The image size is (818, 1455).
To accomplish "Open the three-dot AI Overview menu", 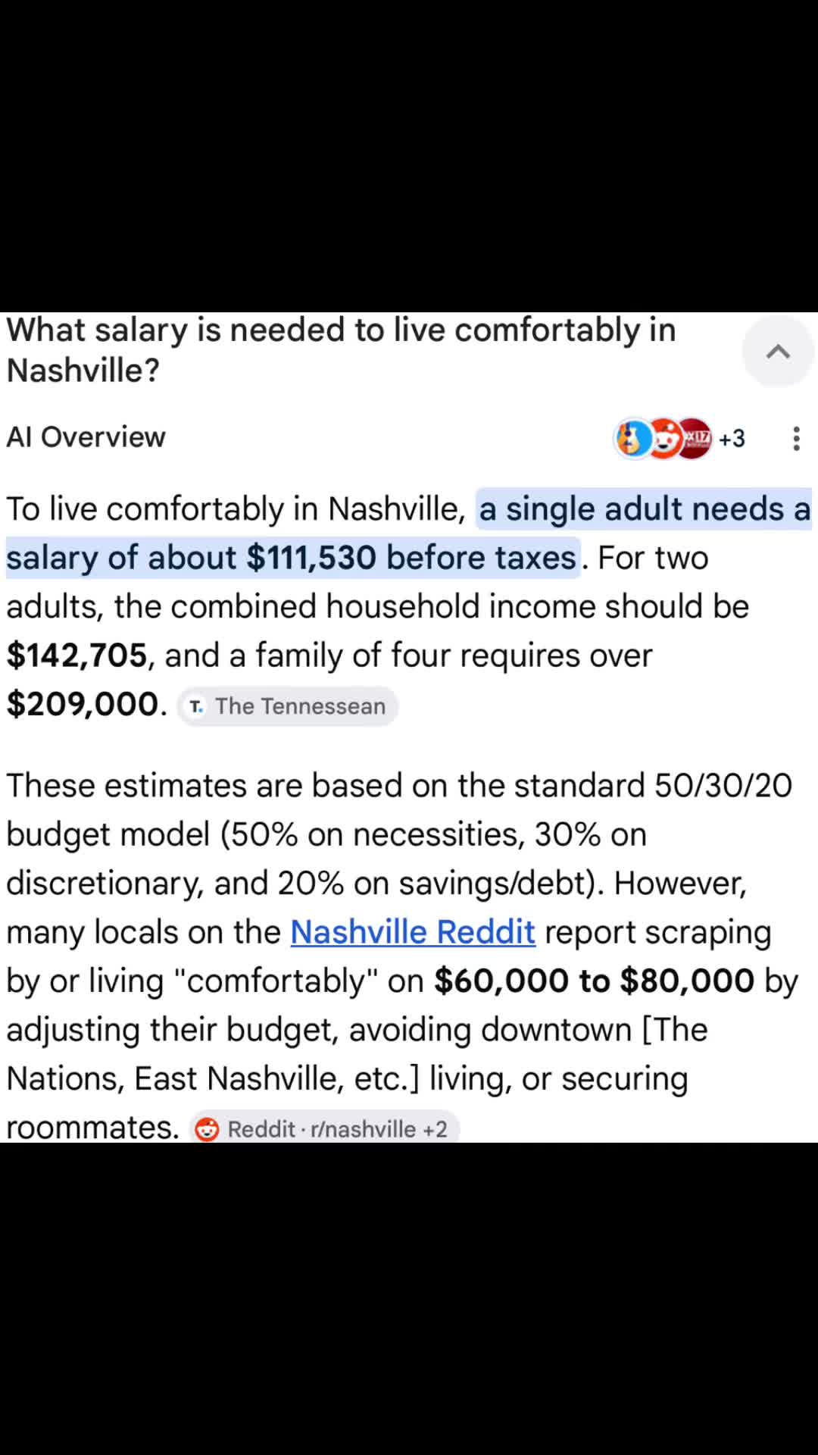I will point(796,438).
